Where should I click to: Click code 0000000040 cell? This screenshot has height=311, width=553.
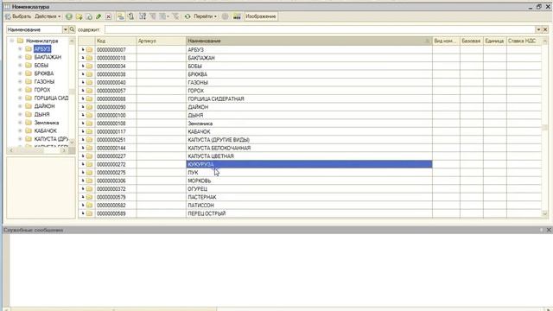115,83
